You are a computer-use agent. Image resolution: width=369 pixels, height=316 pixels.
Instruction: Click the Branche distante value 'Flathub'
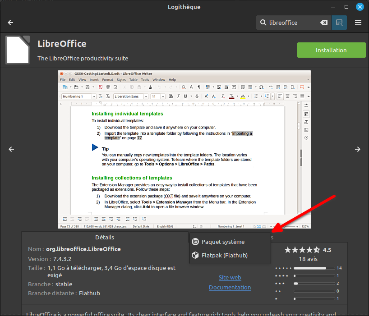[89, 293]
